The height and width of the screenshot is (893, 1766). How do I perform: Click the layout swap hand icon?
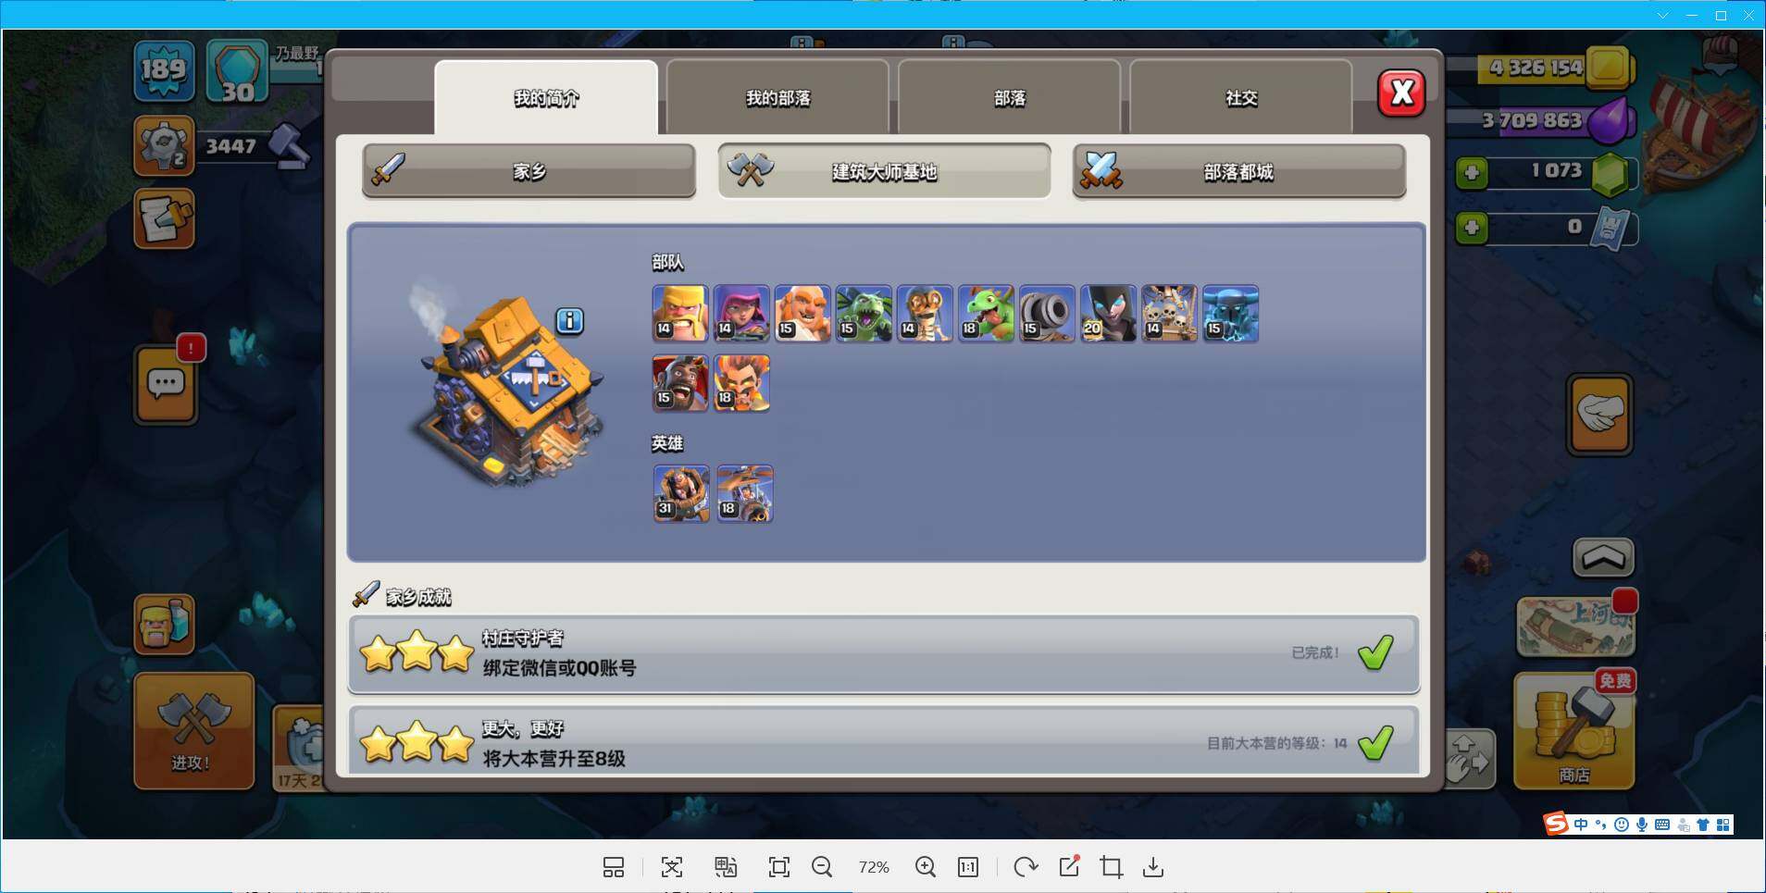tap(1468, 760)
